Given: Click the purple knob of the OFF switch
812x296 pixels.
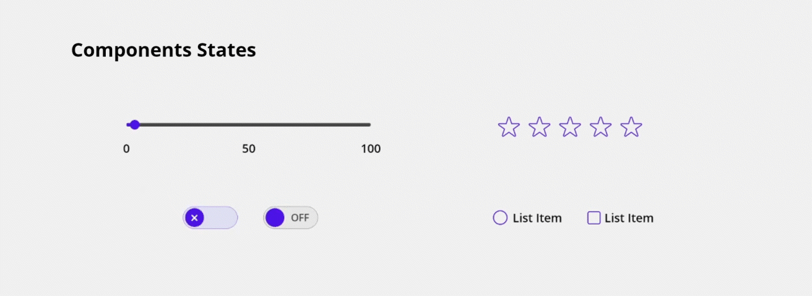Looking at the screenshot, I should coord(275,218).
